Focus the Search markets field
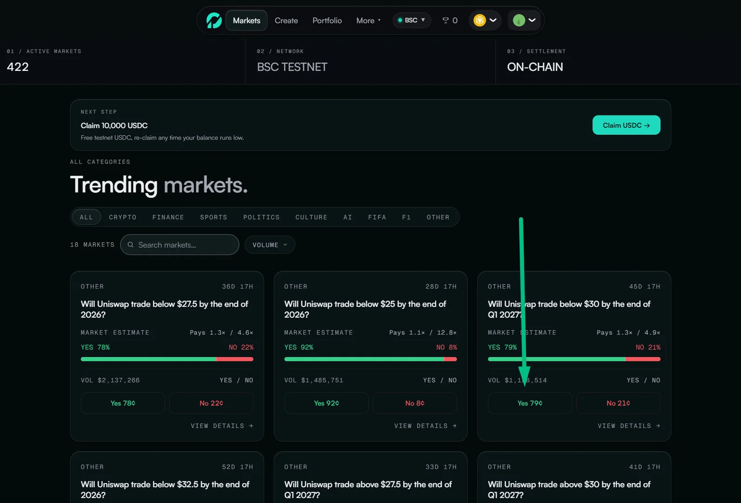Viewport: 741px width, 503px height. [180, 245]
